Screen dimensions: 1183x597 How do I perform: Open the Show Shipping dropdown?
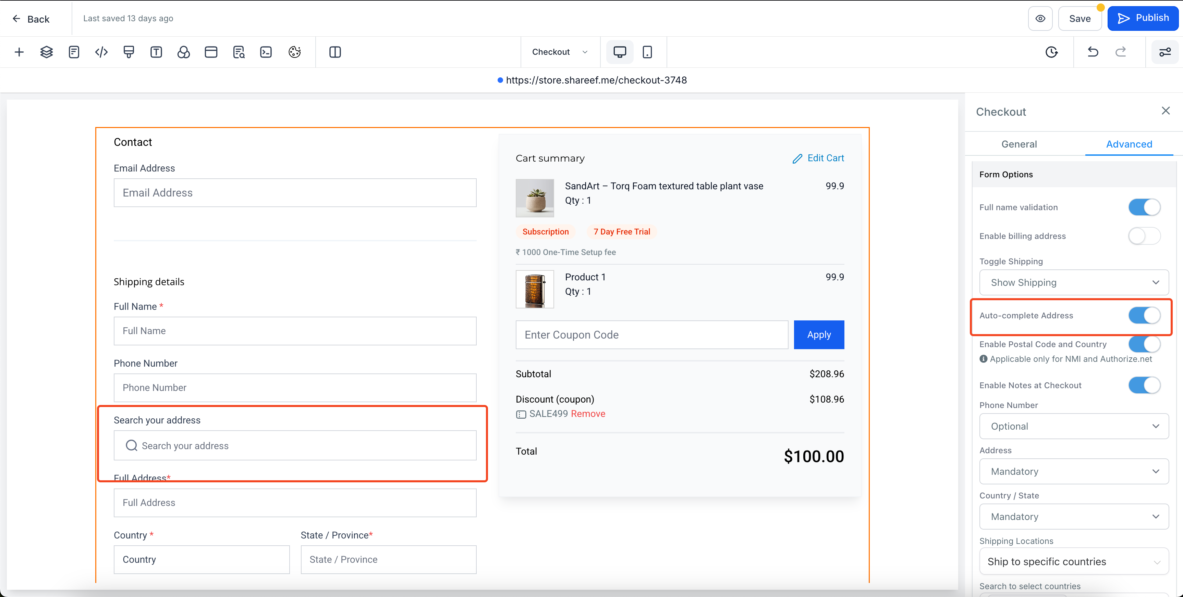[x=1074, y=283]
